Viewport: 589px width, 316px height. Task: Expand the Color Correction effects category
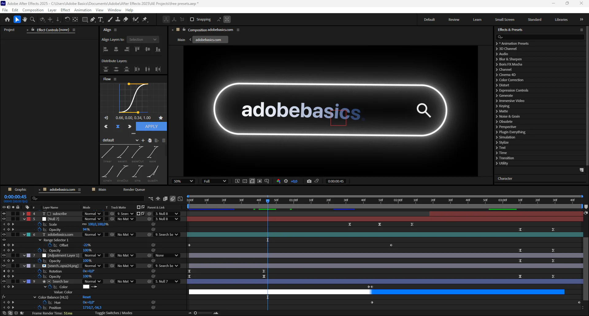tap(511, 80)
